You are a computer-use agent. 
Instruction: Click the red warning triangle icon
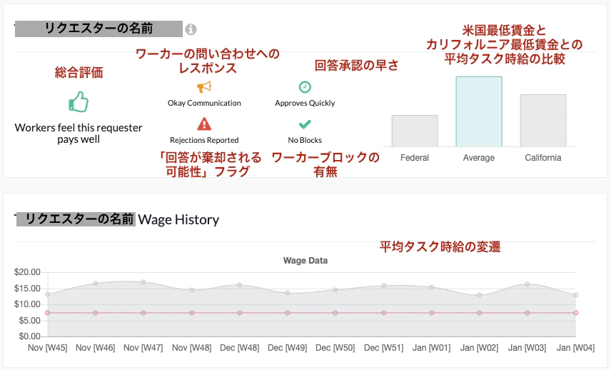tap(204, 124)
